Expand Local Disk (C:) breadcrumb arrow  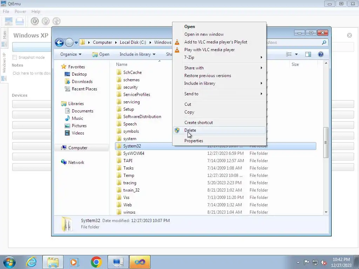coord(150,42)
